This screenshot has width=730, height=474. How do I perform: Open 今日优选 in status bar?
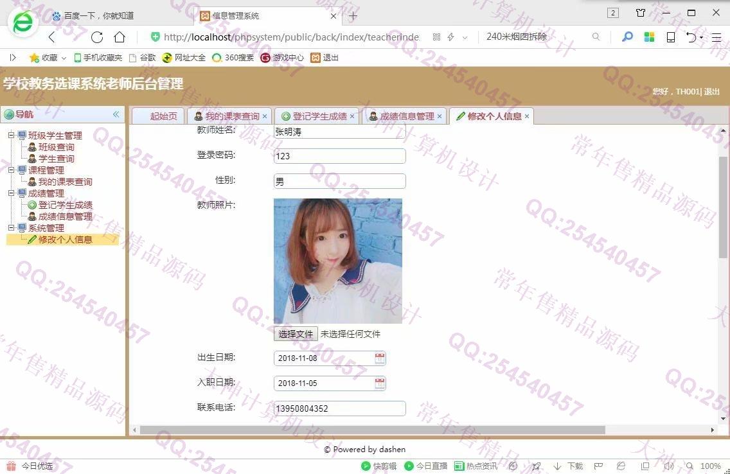[30, 466]
